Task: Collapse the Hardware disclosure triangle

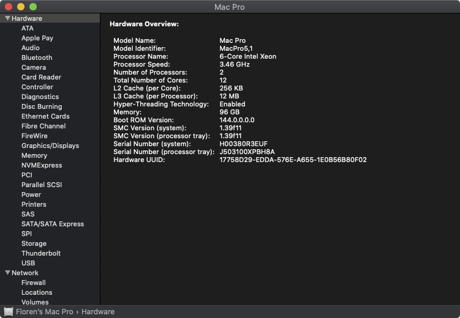Action: [7, 18]
